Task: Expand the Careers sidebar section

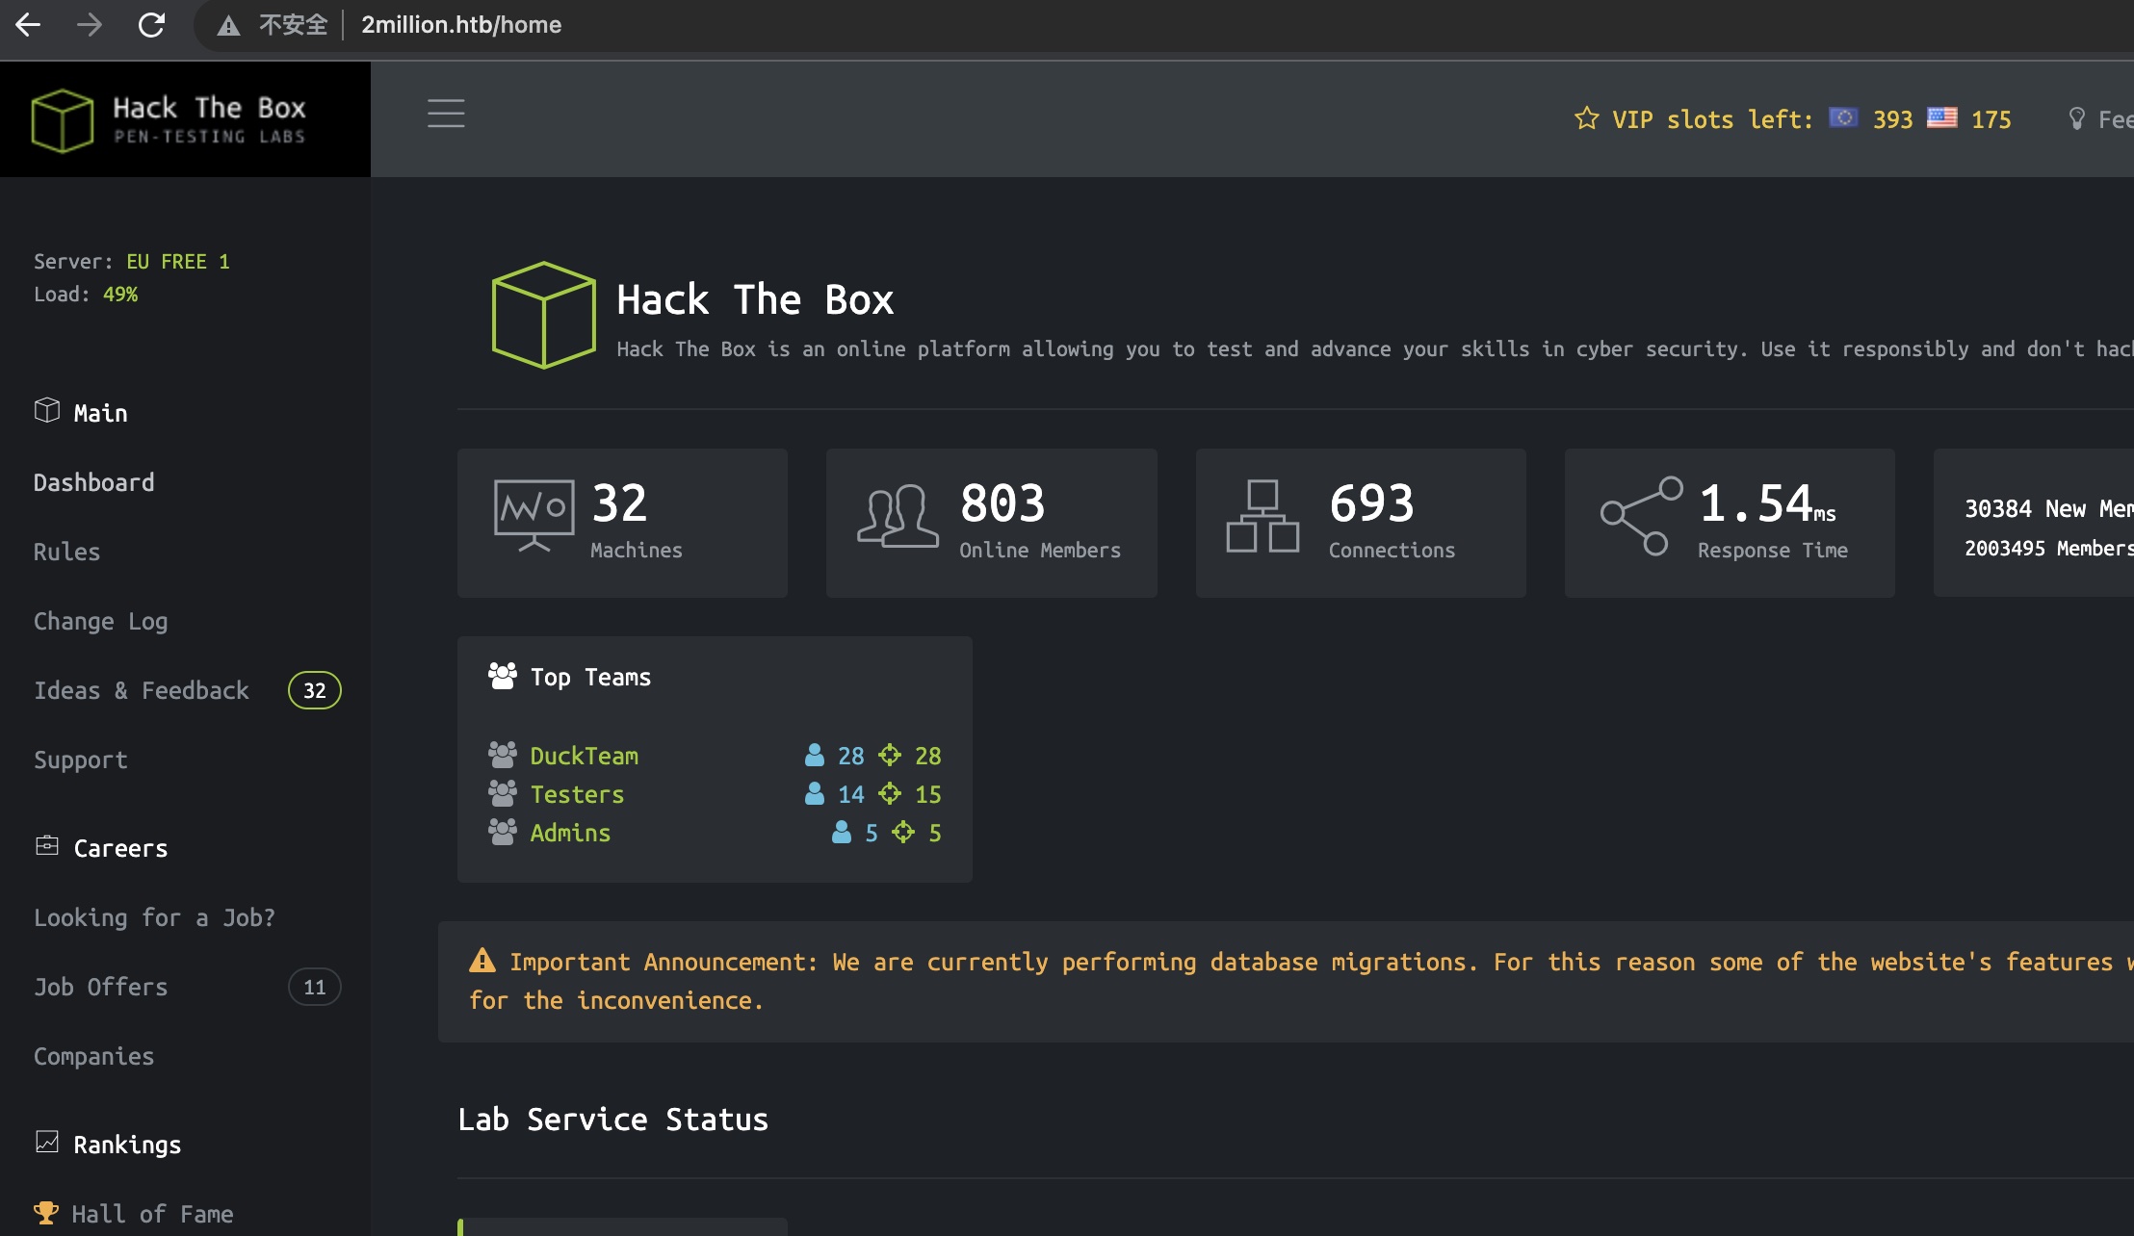Action: pos(119,848)
